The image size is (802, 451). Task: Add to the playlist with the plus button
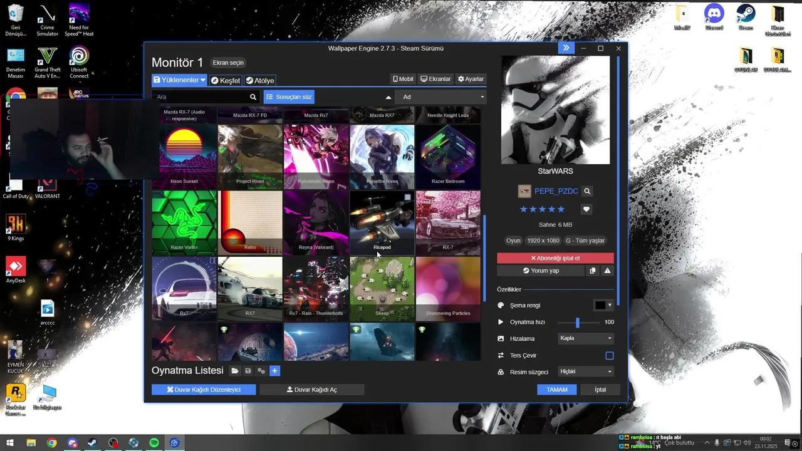coord(274,371)
